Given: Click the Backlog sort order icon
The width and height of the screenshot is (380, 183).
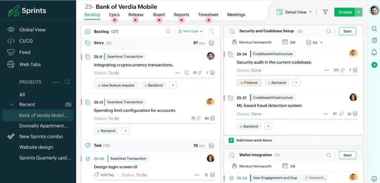Looking at the screenshot, I should (x=212, y=31).
